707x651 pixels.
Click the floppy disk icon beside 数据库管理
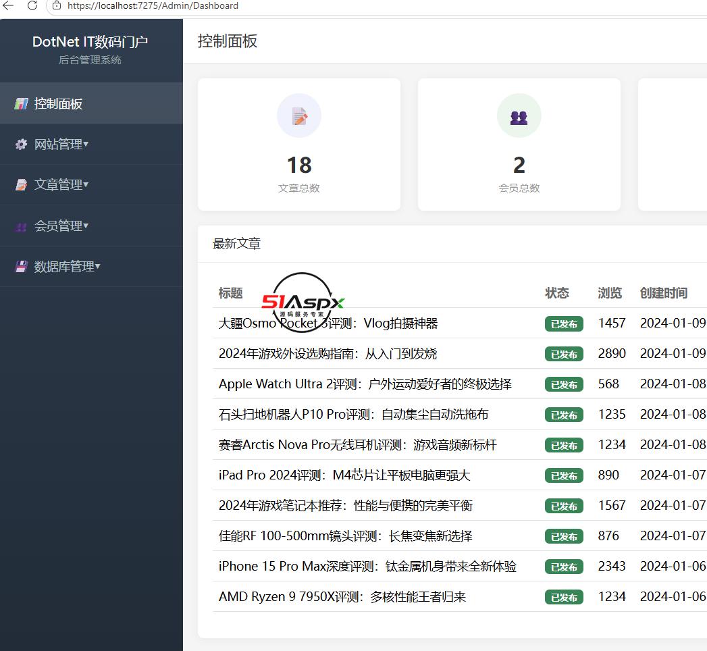[x=21, y=267]
